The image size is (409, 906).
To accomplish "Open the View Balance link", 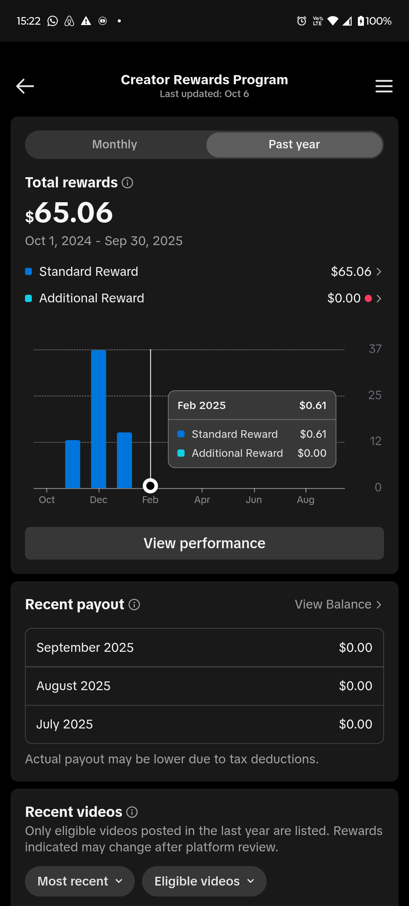I will (x=338, y=605).
